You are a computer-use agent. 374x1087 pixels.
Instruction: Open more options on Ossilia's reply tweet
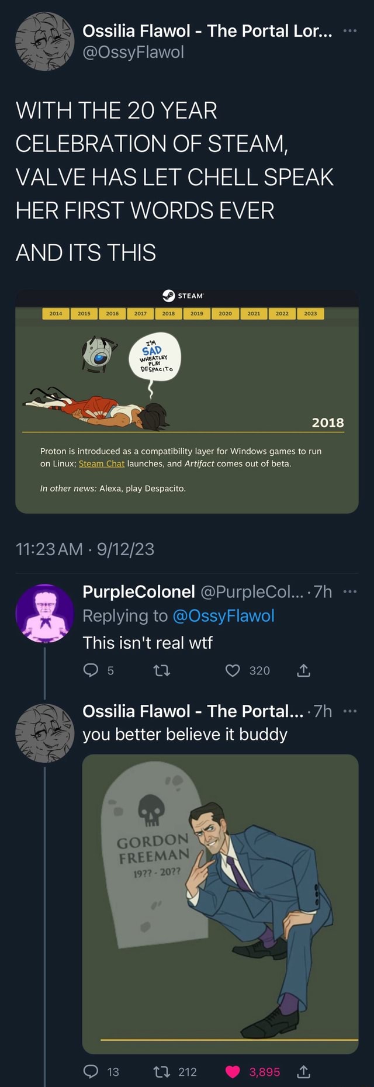pos(349,711)
